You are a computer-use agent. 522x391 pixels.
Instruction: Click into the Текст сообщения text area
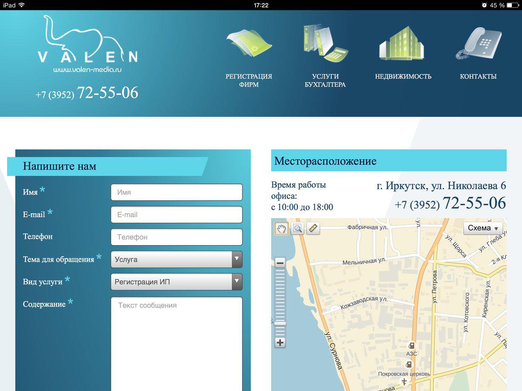[177, 340]
